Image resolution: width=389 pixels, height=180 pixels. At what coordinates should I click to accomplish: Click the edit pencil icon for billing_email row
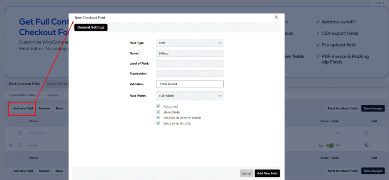tap(366, 133)
